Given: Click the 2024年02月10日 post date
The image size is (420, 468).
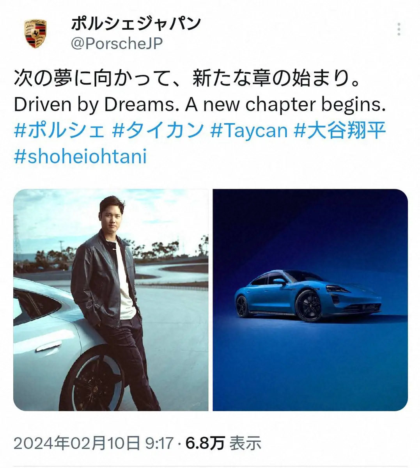Looking at the screenshot, I should (x=77, y=443).
